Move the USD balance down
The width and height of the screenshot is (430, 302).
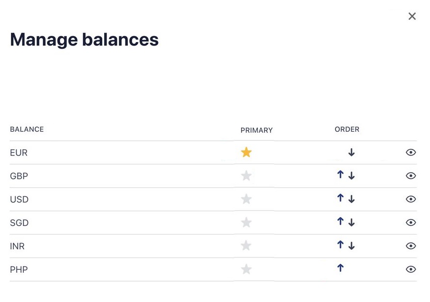click(351, 200)
